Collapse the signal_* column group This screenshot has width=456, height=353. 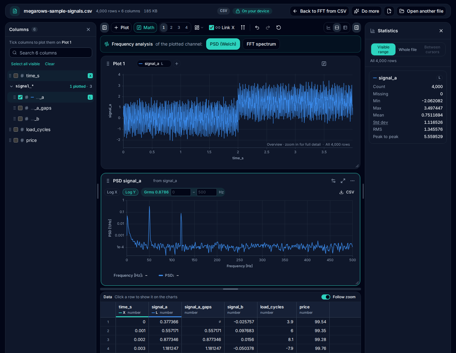click(11, 86)
